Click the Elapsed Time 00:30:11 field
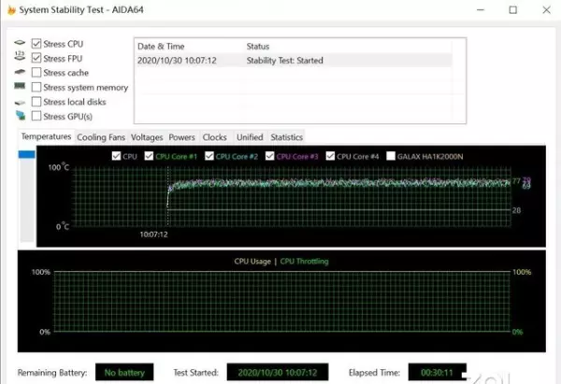 (438, 372)
